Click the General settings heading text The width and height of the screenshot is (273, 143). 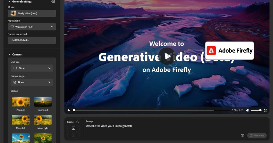[x=22, y=2]
